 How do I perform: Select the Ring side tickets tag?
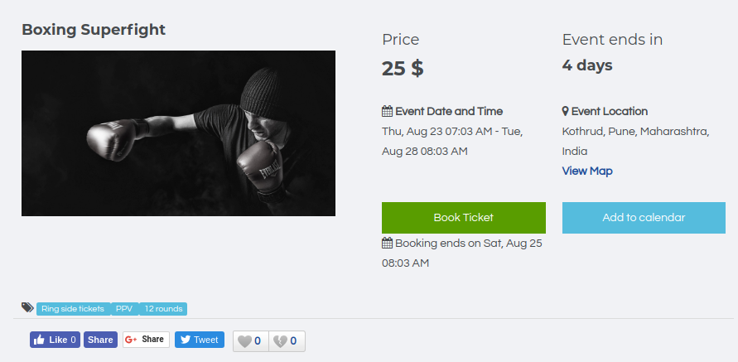pos(73,309)
